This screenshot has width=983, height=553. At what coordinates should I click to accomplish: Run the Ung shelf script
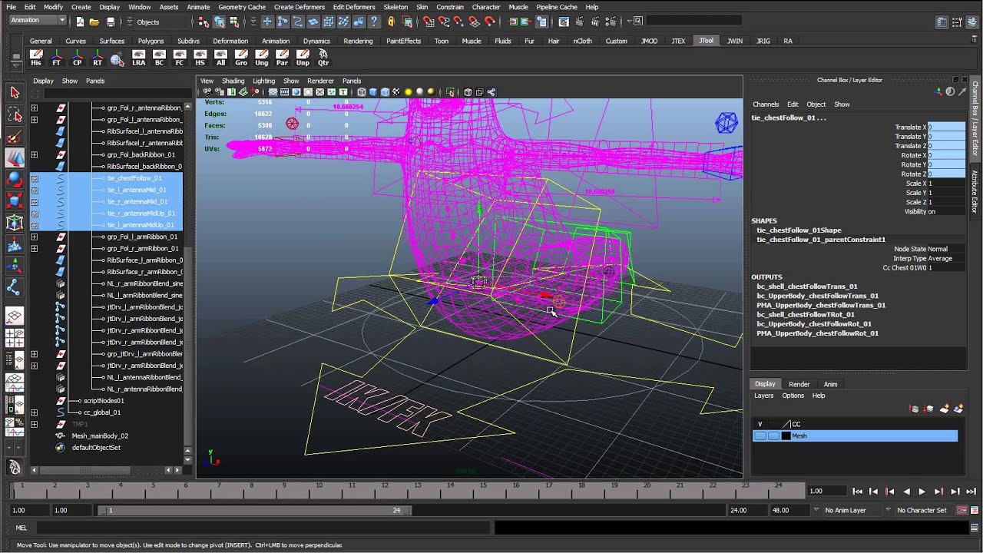click(x=262, y=58)
